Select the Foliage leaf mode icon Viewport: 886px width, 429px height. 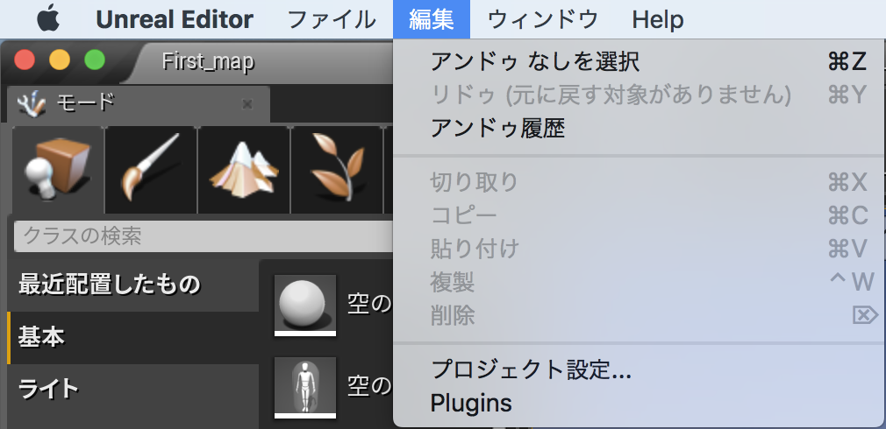tap(337, 170)
